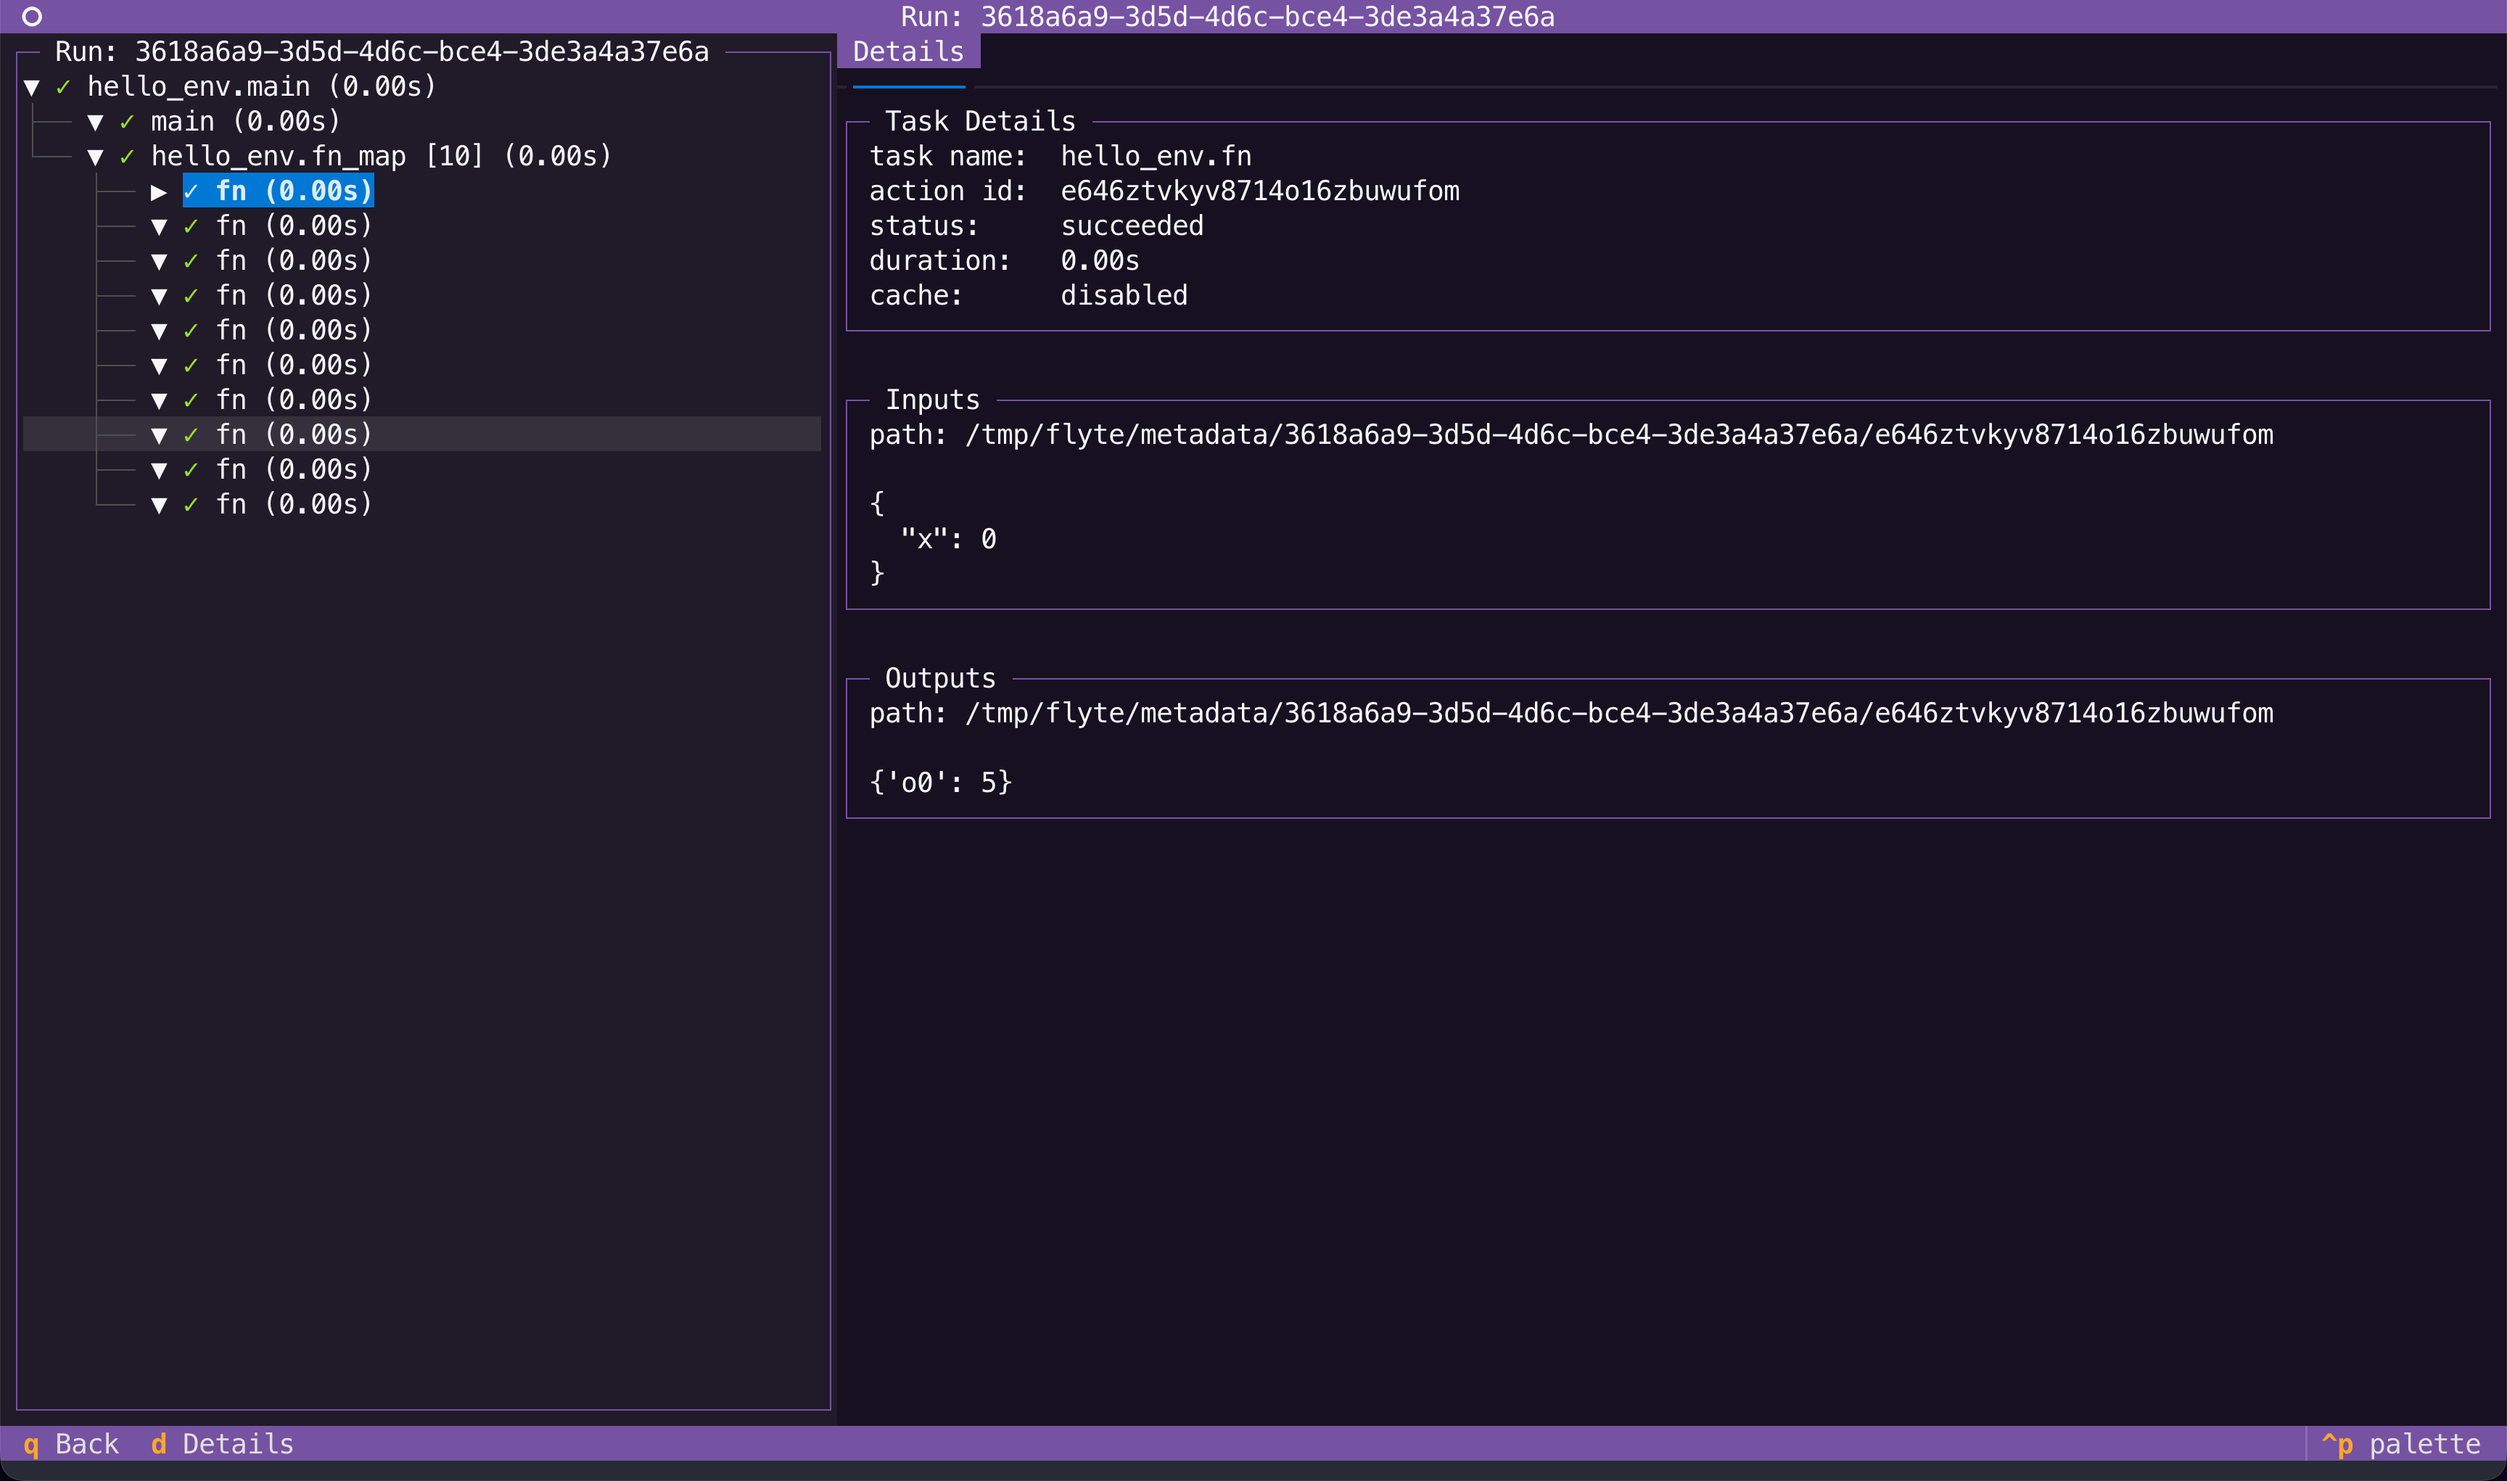Click the Outputs value {'o0': 5}
Screen dimensions: 2507x1481
coord(940,781)
